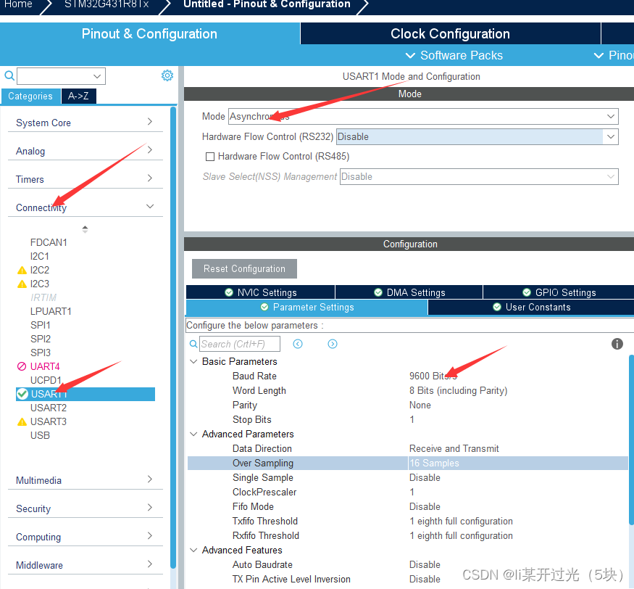The height and width of the screenshot is (589, 634).
Task: Switch to Clock Configuration tab
Action: (451, 34)
